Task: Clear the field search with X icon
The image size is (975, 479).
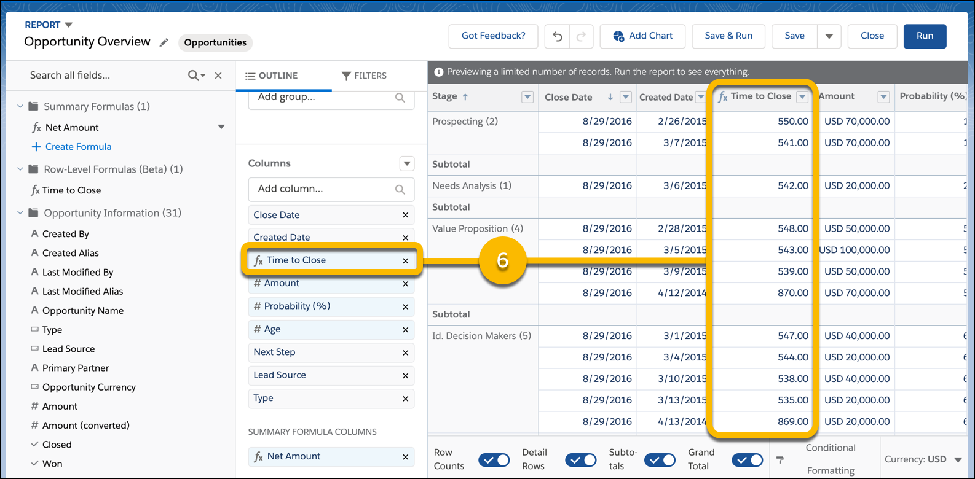Action: (218, 76)
